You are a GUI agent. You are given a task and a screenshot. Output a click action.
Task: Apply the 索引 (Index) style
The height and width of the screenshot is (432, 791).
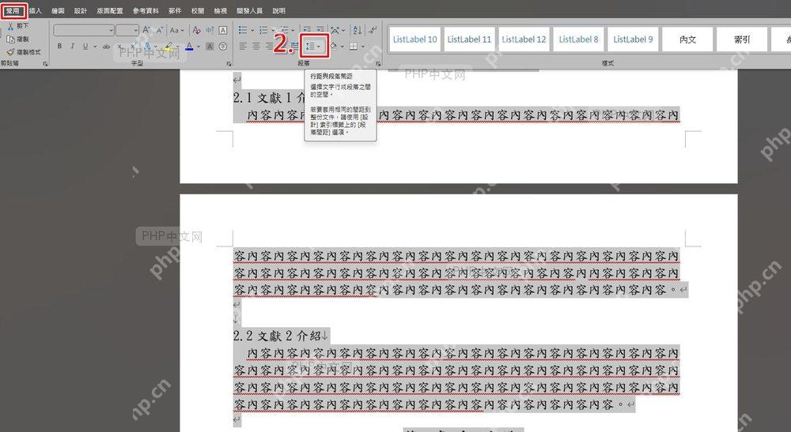coord(742,39)
